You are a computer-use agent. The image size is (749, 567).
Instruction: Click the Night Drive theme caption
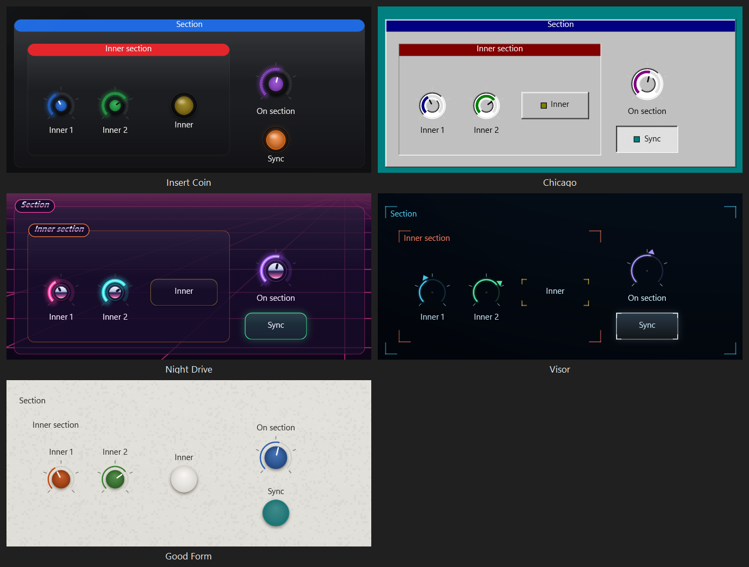[x=189, y=369]
